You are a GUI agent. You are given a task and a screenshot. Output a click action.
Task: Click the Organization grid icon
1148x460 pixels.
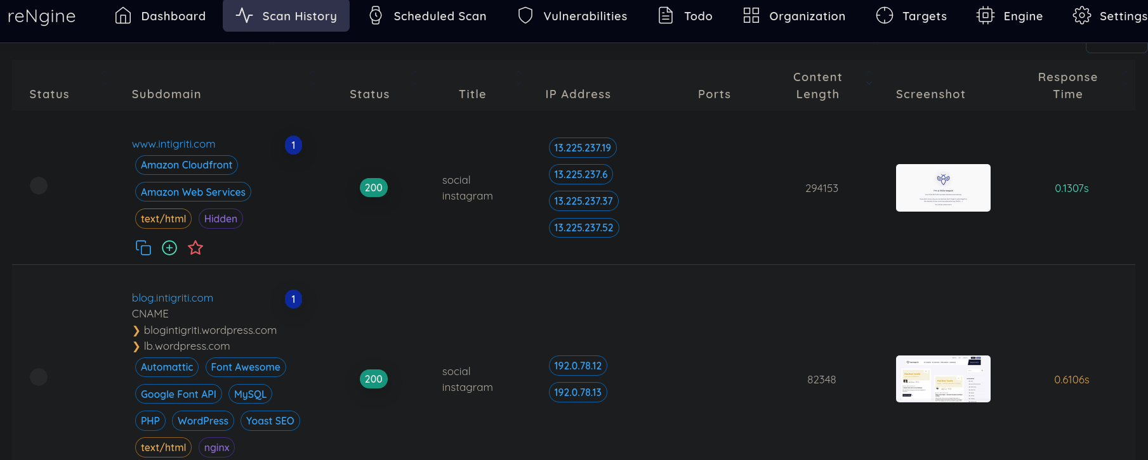point(751,15)
